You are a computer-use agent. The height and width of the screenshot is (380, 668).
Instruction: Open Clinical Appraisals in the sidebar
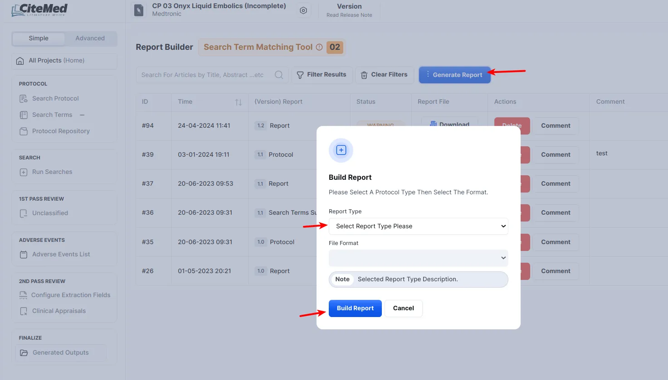pyautogui.click(x=59, y=311)
